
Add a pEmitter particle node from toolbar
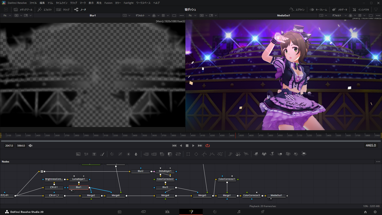coord(230,154)
